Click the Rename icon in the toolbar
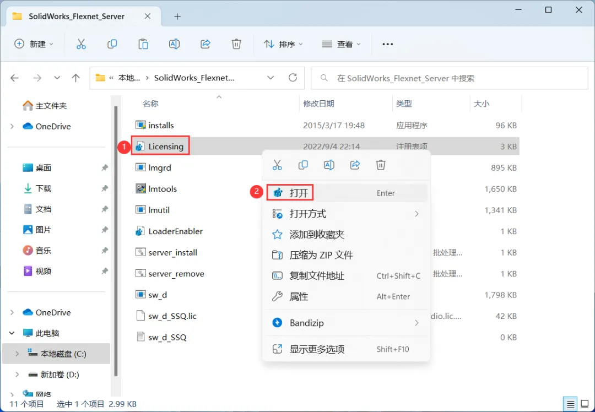Screen dimensions: 595x412 174,44
